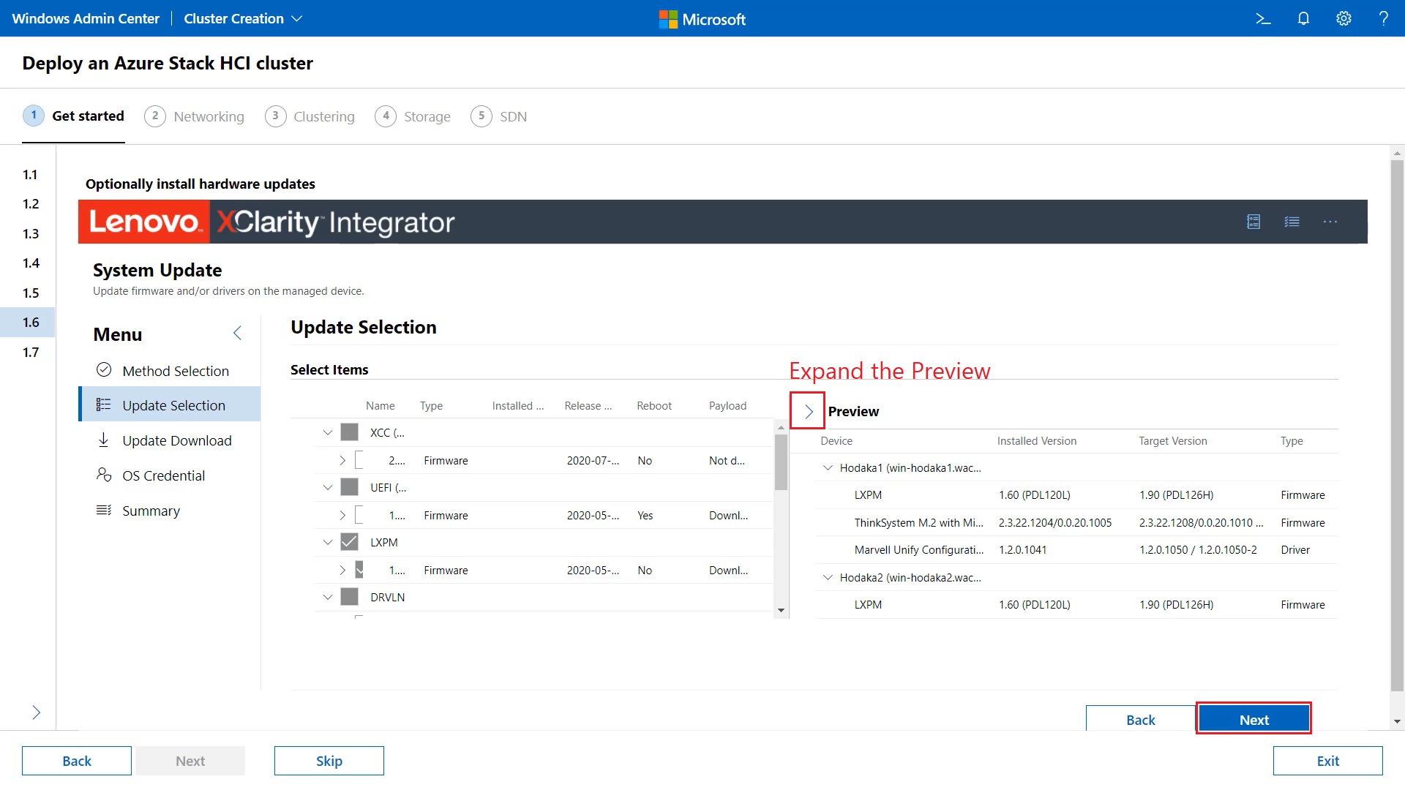Check the DRVLN updates checkbox
This screenshot has width=1405, height=790.
pos(350,597)
